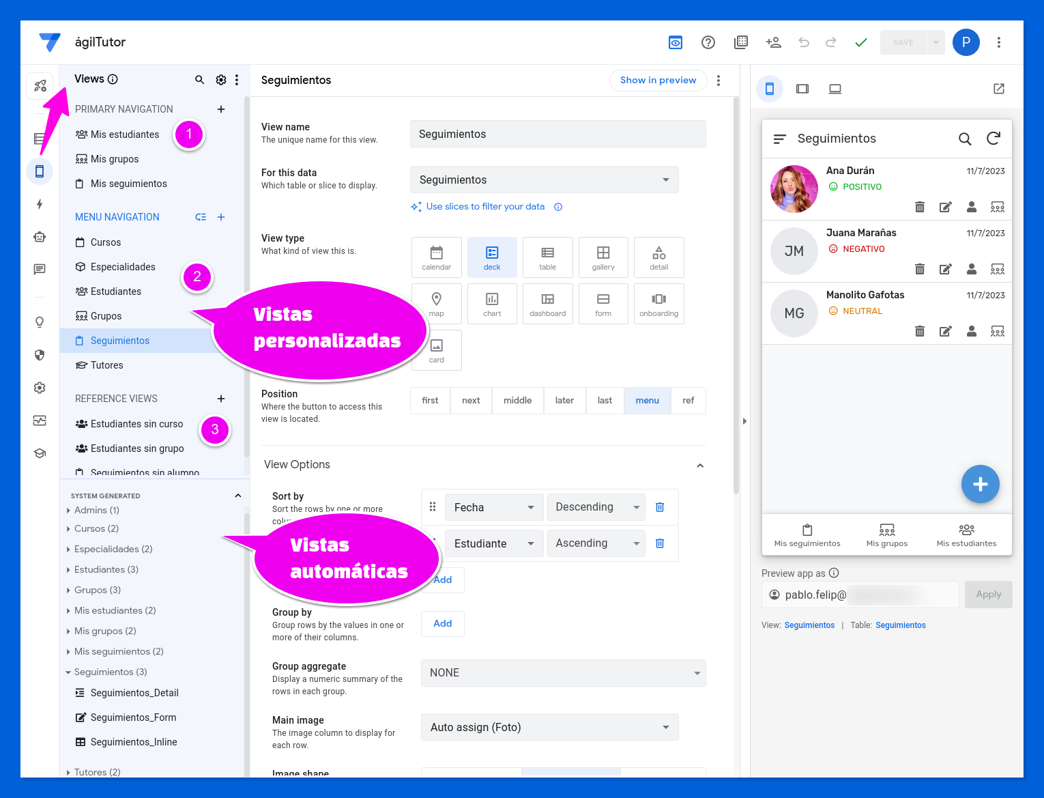This screenshot has width=1044, height=798.
Task: Open Ana Durán's photo thumbnail
Action: point(794,189)
